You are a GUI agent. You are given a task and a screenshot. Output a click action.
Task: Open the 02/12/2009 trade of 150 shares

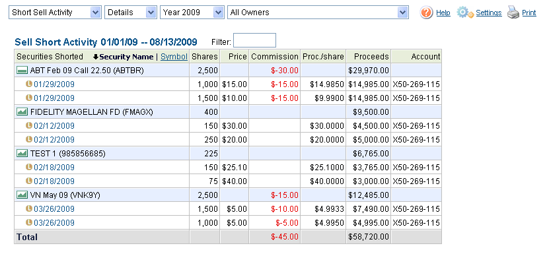54,126
